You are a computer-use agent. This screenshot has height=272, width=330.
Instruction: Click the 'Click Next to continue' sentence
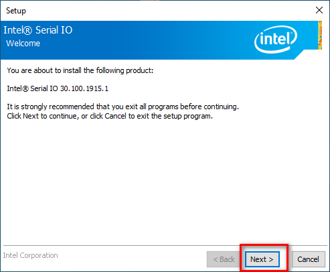tap(110, 116)
